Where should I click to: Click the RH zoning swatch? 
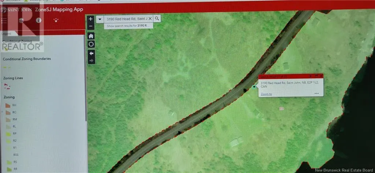[x=8, y=105]
